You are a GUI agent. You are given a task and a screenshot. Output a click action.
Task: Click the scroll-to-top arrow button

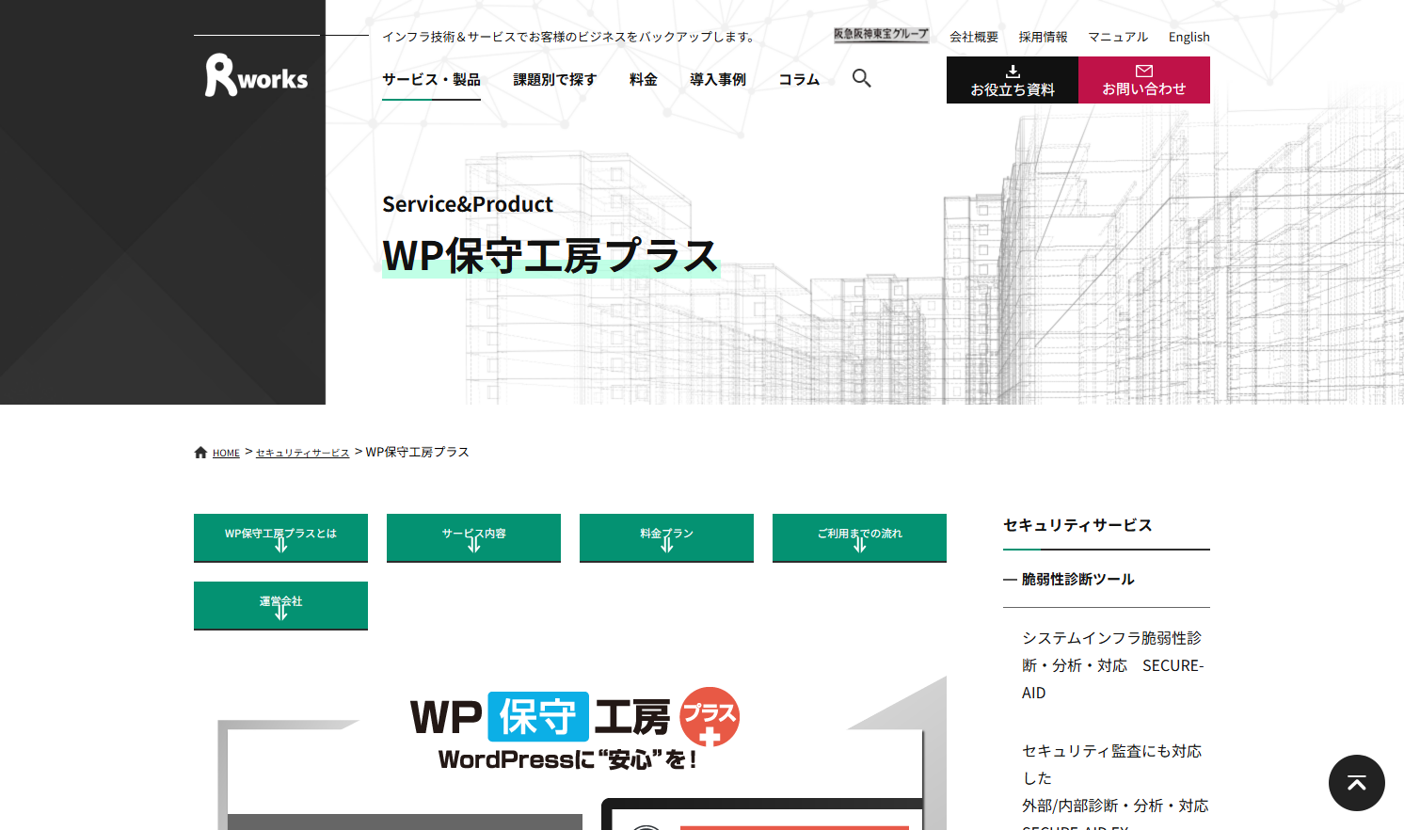pos(1356,783)
